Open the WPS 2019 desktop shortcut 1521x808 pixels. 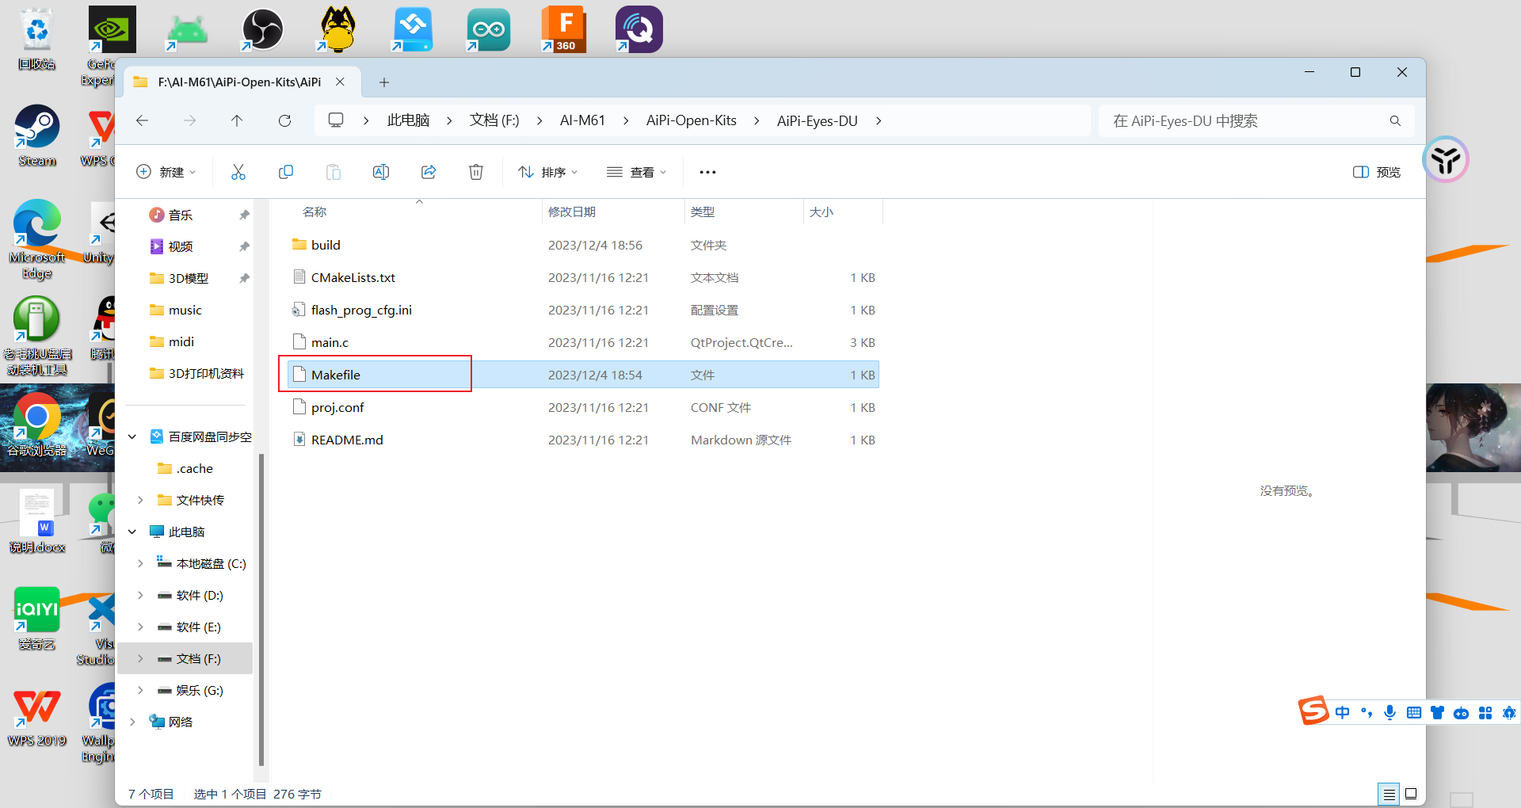click(37, 717)
